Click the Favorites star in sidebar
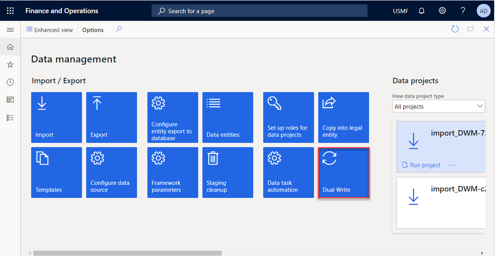The image size is (495, 256). (x=10, y=65)
